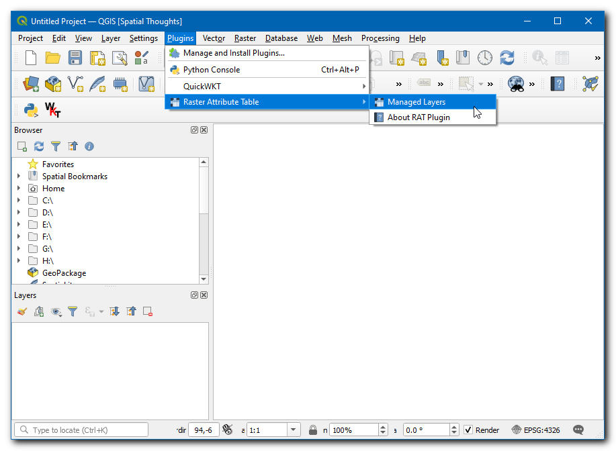Open the Temporal Controller clock icon
616x451 pixels.
click(485, 58)
